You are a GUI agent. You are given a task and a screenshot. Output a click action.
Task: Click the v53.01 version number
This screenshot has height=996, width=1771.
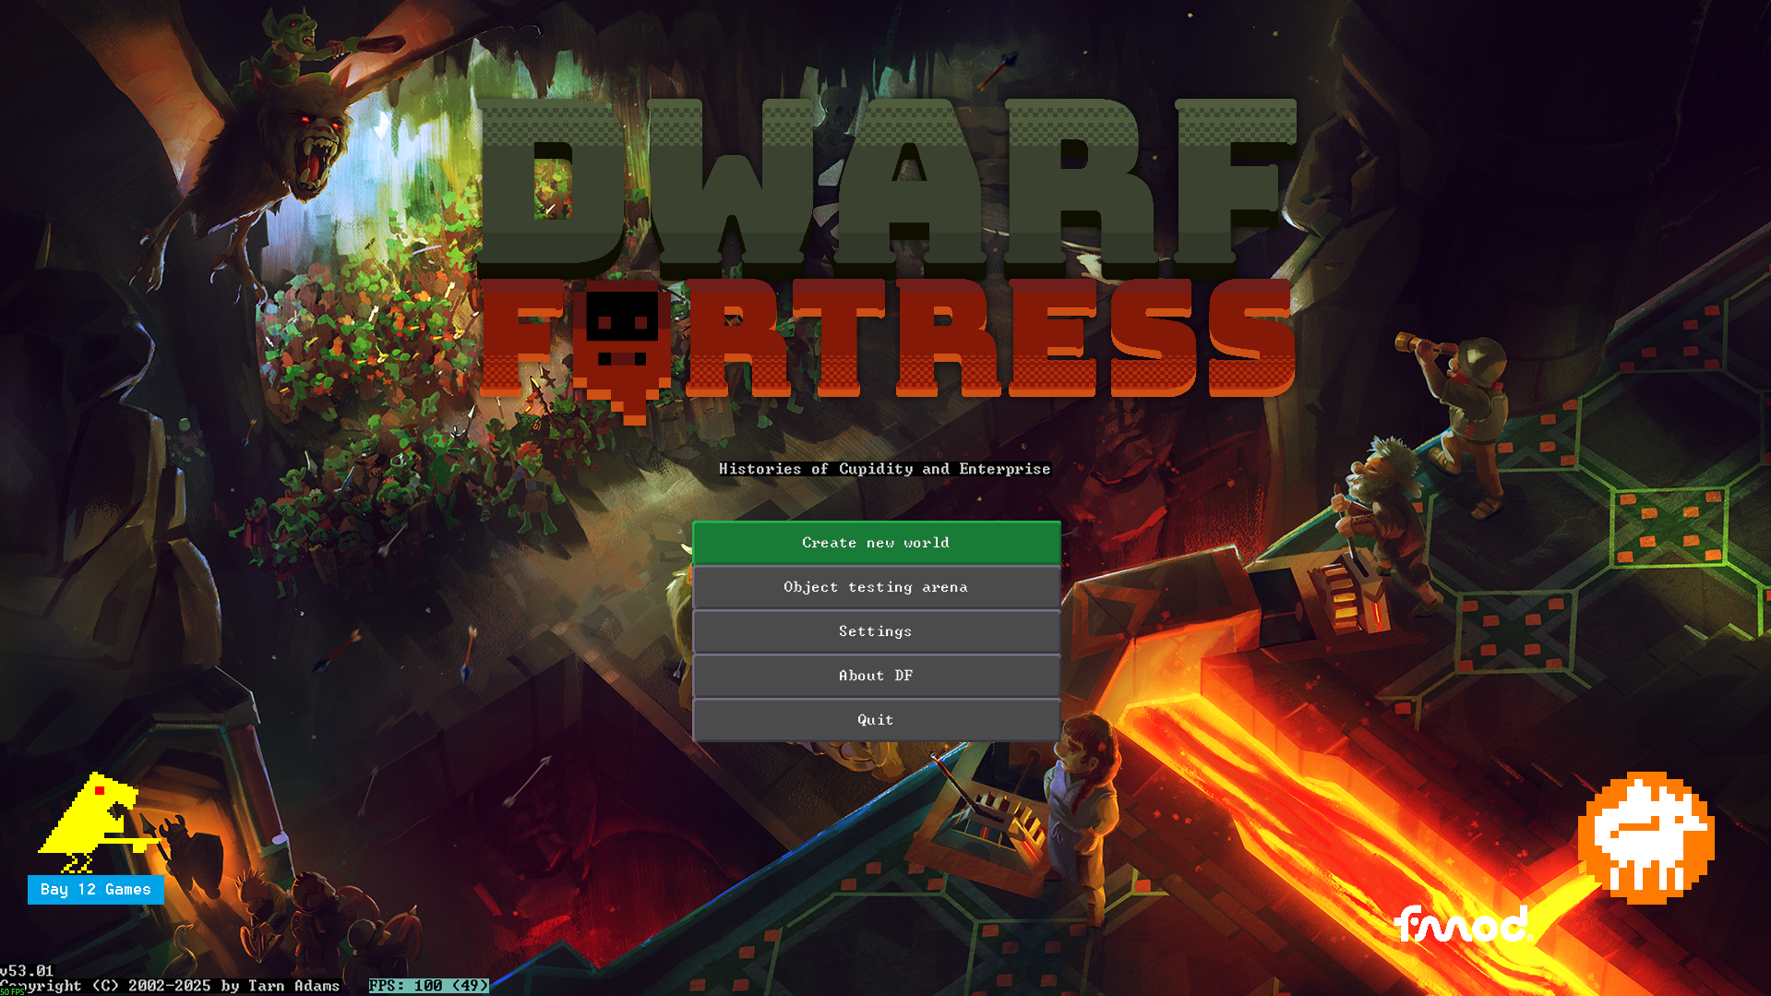(28, 971)
